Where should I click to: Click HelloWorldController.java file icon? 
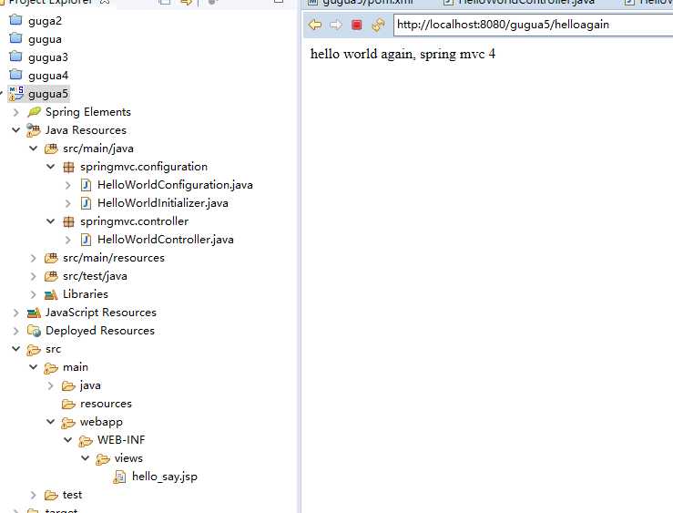coord(86,240)
